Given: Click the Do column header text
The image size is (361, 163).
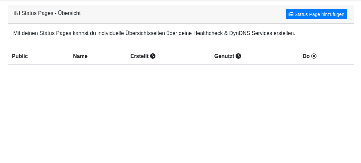Looking at the screenshot, I should click(x=306, y=56).
